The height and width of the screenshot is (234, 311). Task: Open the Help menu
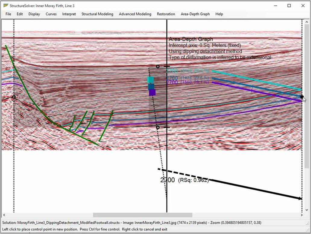[x=219, y=14]
